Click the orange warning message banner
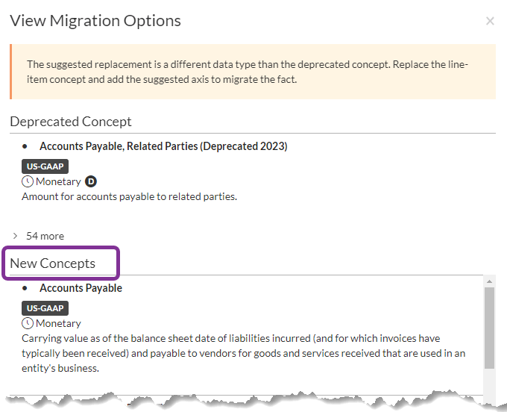Screen dimensions: 507x412 click(x=253, y=72)
